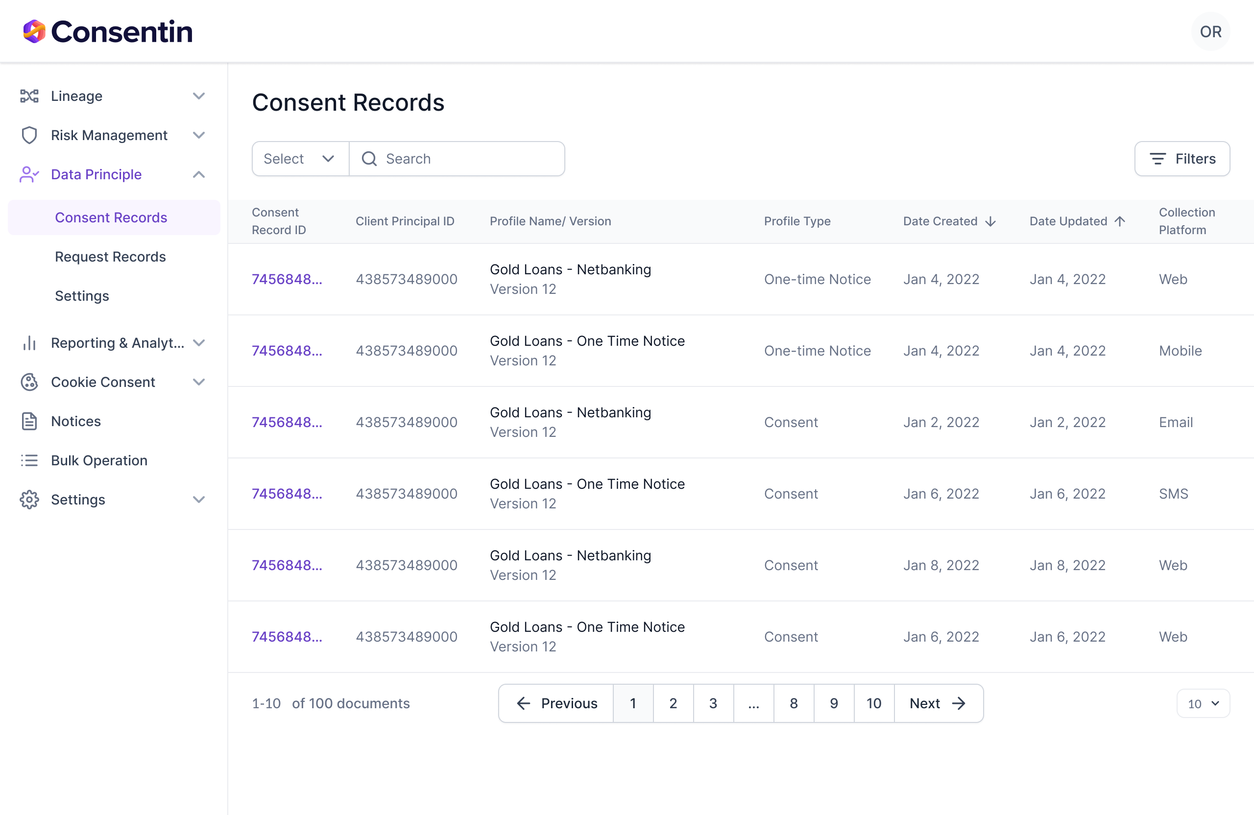Click the Reporting & Analytics chart icon
This screenshot has width=1254, height=815.
(x=29, y=343)
